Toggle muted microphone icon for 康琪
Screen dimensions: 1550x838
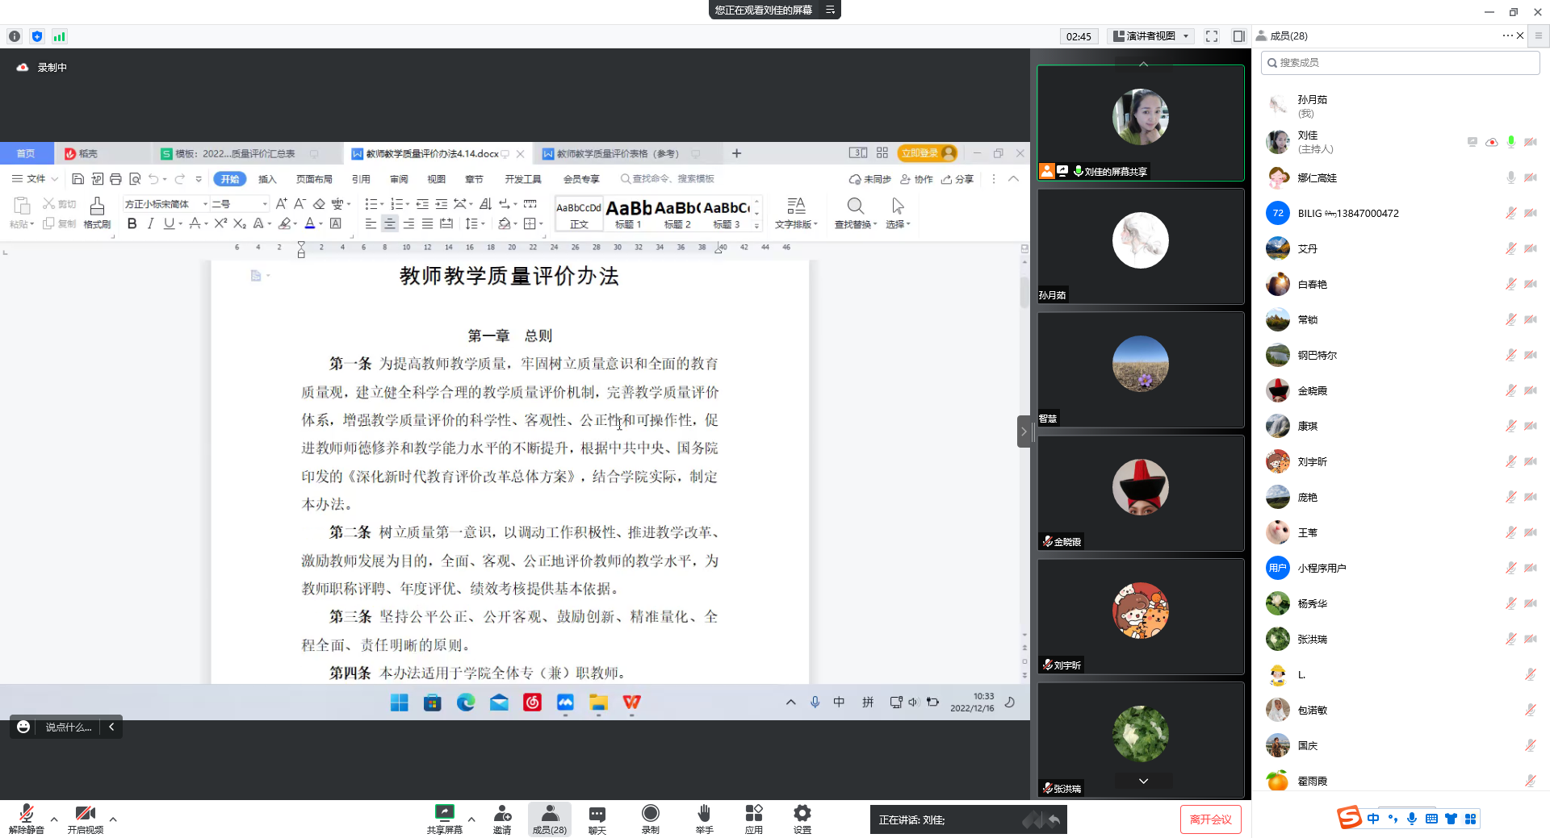click(x=1510, y=426)
